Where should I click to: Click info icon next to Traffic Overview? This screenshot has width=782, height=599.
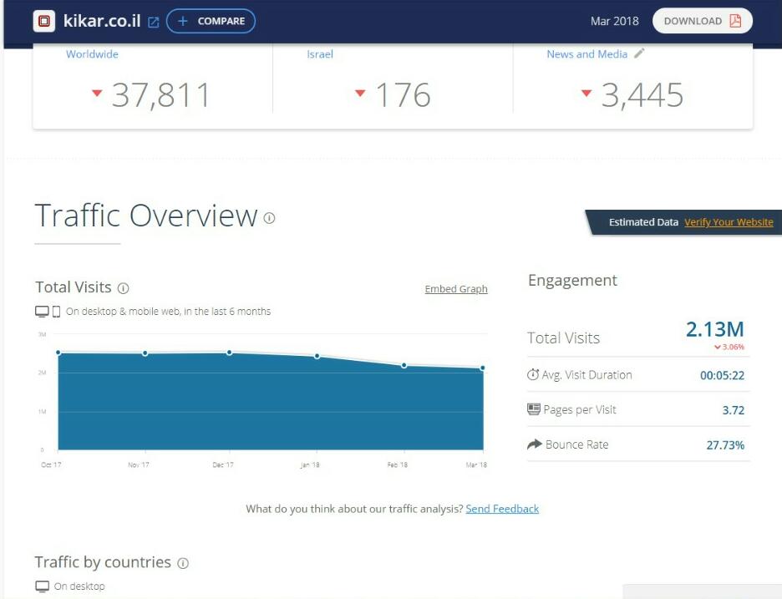pyautogui.click(x=269, y=218)
